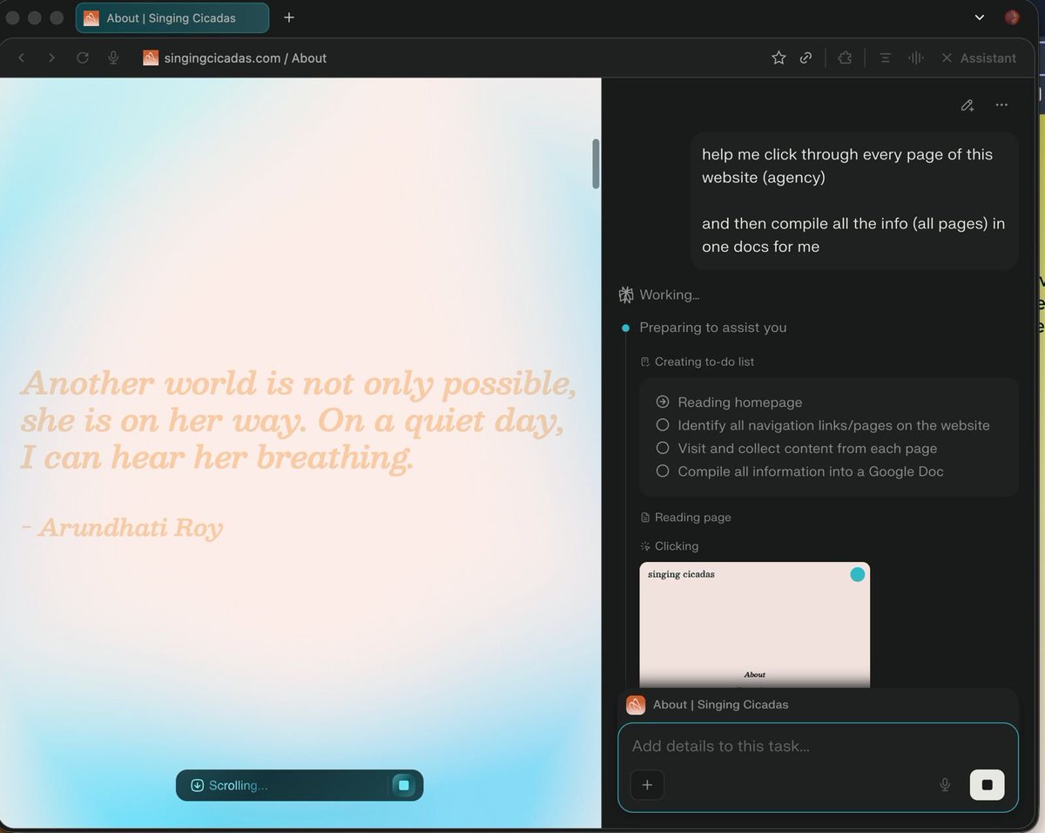Copy page link with chain icon
The image size is (1045, 833).
click(806, 58)
